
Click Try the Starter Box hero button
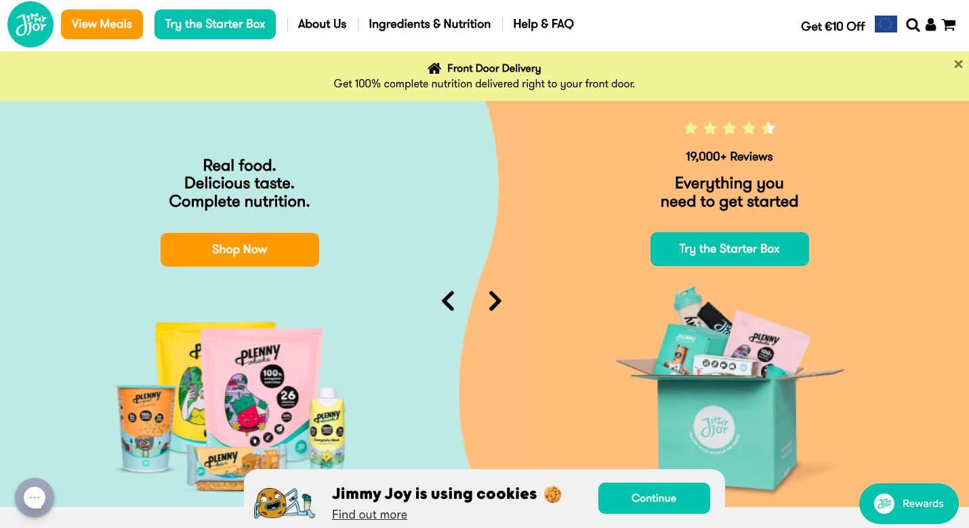click(x=730, y=249)
